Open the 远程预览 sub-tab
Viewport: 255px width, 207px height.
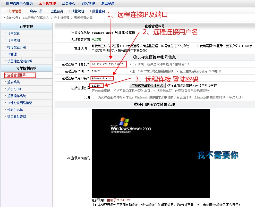pos(57,11)
